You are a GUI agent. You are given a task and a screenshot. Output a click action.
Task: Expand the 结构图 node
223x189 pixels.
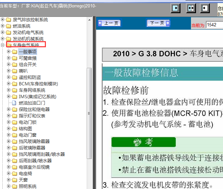click(x=9, y=128)
